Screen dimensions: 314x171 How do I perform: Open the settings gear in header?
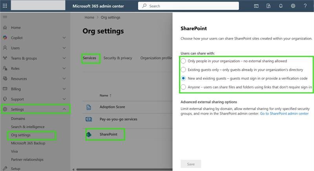(x=293, y=6)
